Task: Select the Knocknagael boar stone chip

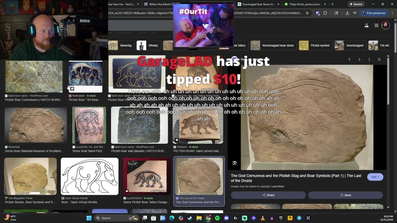Action: 273,46
